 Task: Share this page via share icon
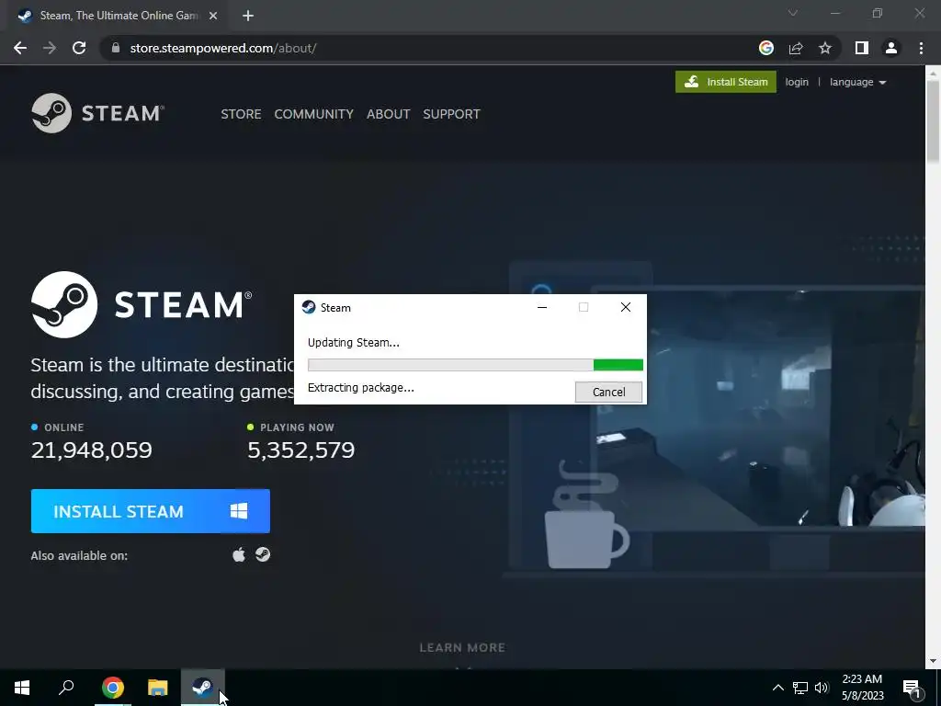pos(796,48)
